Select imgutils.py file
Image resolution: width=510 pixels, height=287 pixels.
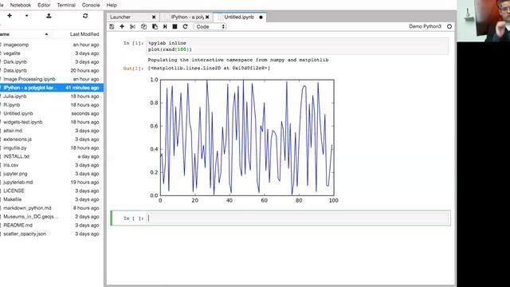click(52, 147)
